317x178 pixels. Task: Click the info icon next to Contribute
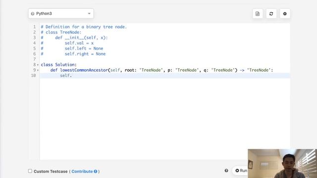[96, 172]
